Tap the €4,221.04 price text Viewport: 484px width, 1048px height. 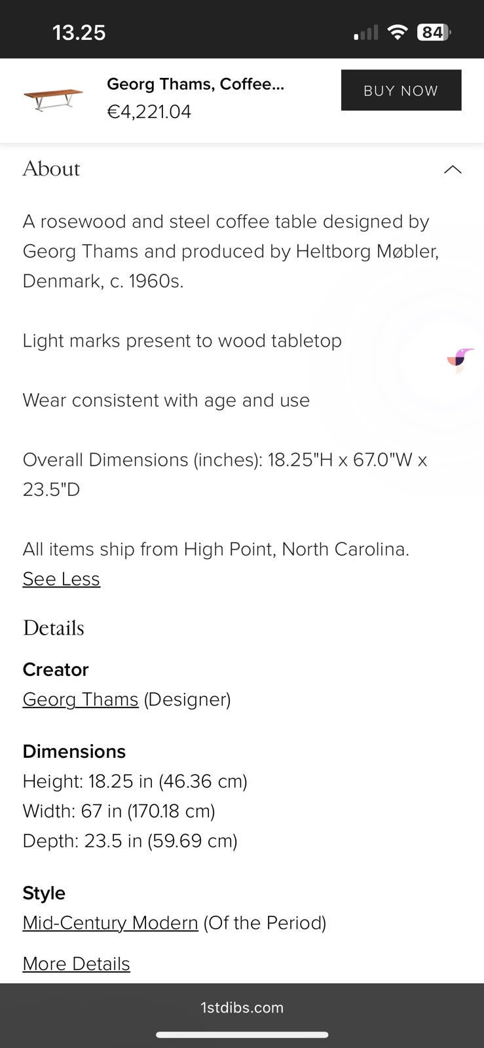[149, 112]
